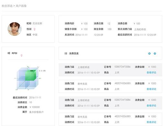
Task: Click 用户画像 in the breadcrumb
Action: pyautogui.click(x=21, y=6)
